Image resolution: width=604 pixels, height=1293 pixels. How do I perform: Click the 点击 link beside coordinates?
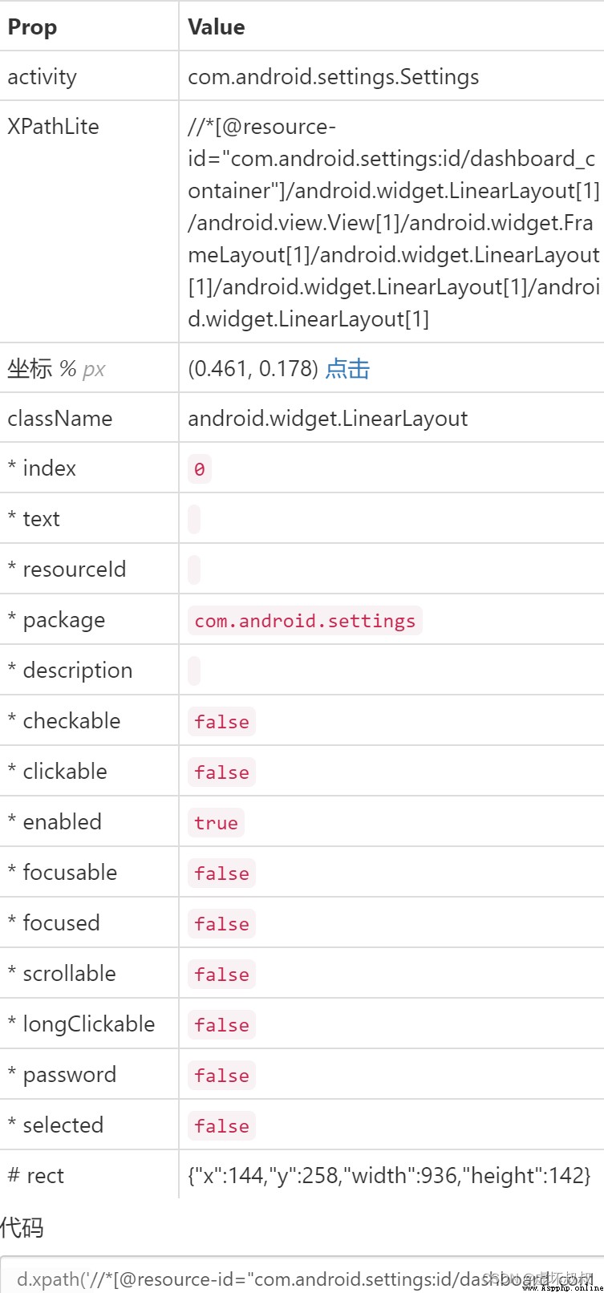tap(347, 369)
